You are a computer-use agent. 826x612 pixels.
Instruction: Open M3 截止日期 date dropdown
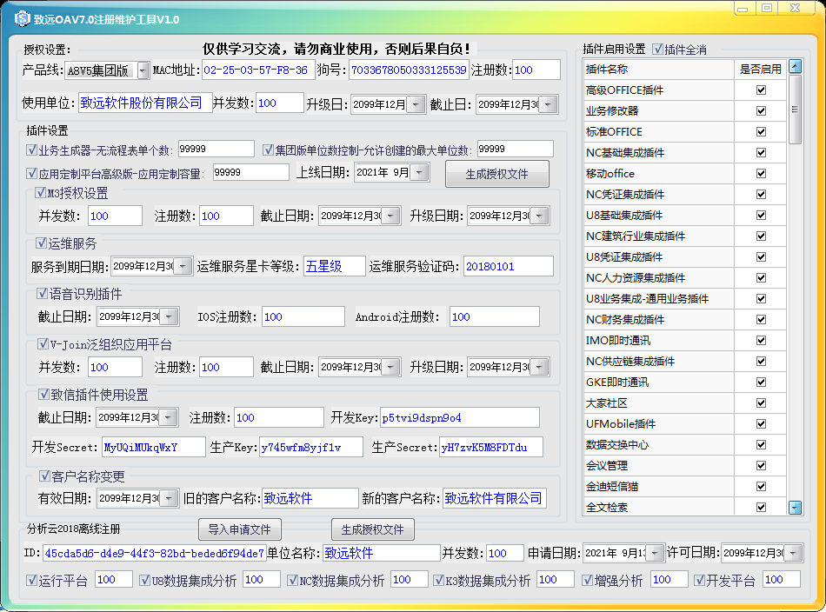point(390,216)
